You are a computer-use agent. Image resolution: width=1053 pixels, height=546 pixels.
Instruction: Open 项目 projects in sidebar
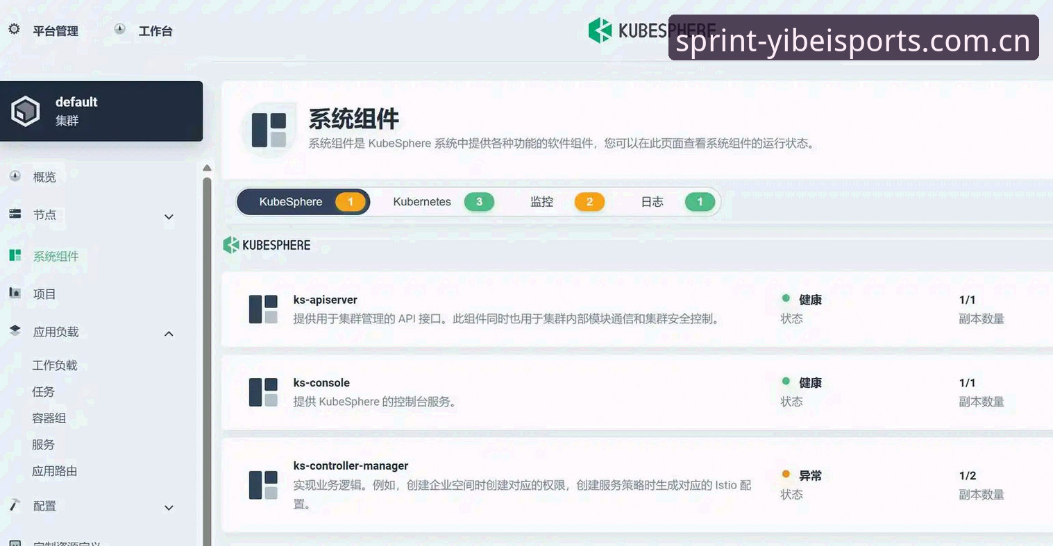click(44, 294)
